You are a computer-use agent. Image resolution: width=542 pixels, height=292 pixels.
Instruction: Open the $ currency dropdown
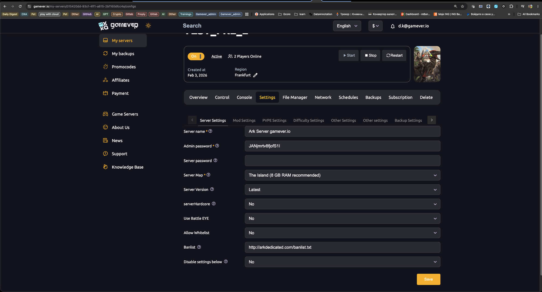pos(375,26)
